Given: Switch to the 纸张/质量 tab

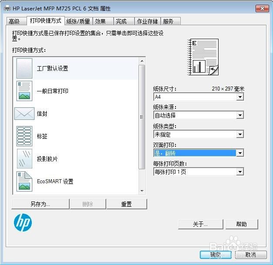Looking at the screenshot, I should pos(78,21).
